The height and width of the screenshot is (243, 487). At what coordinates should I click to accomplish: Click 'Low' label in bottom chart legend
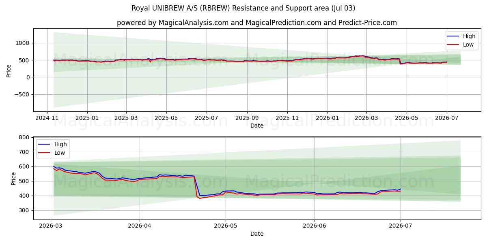60,153
